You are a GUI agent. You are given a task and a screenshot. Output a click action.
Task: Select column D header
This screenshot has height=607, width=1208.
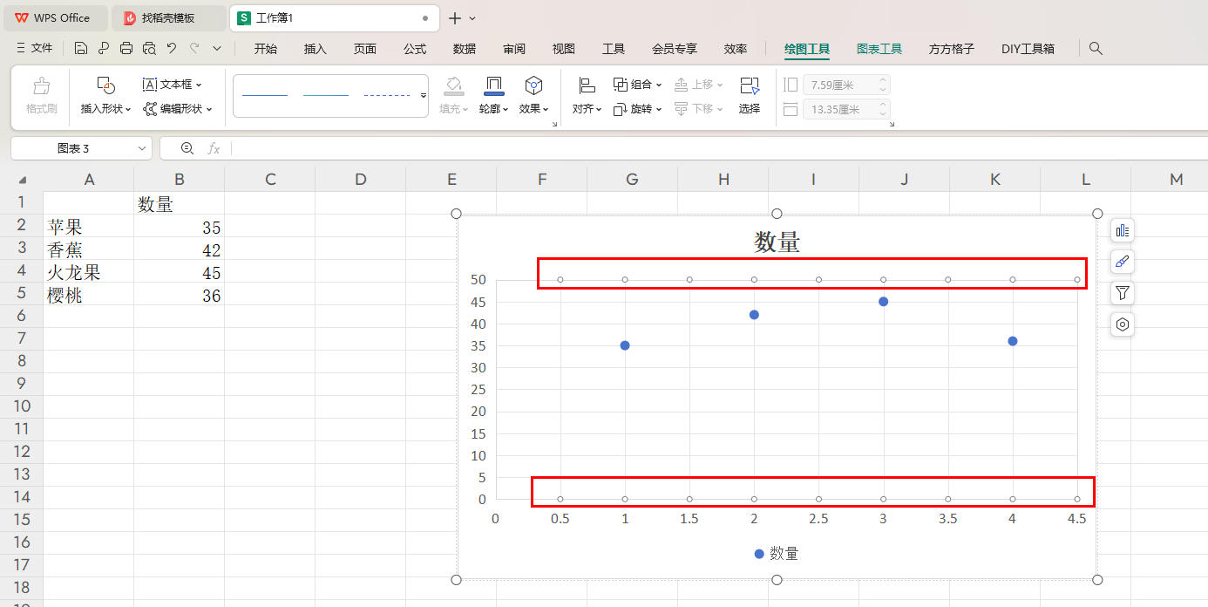[x=361, y=180]
